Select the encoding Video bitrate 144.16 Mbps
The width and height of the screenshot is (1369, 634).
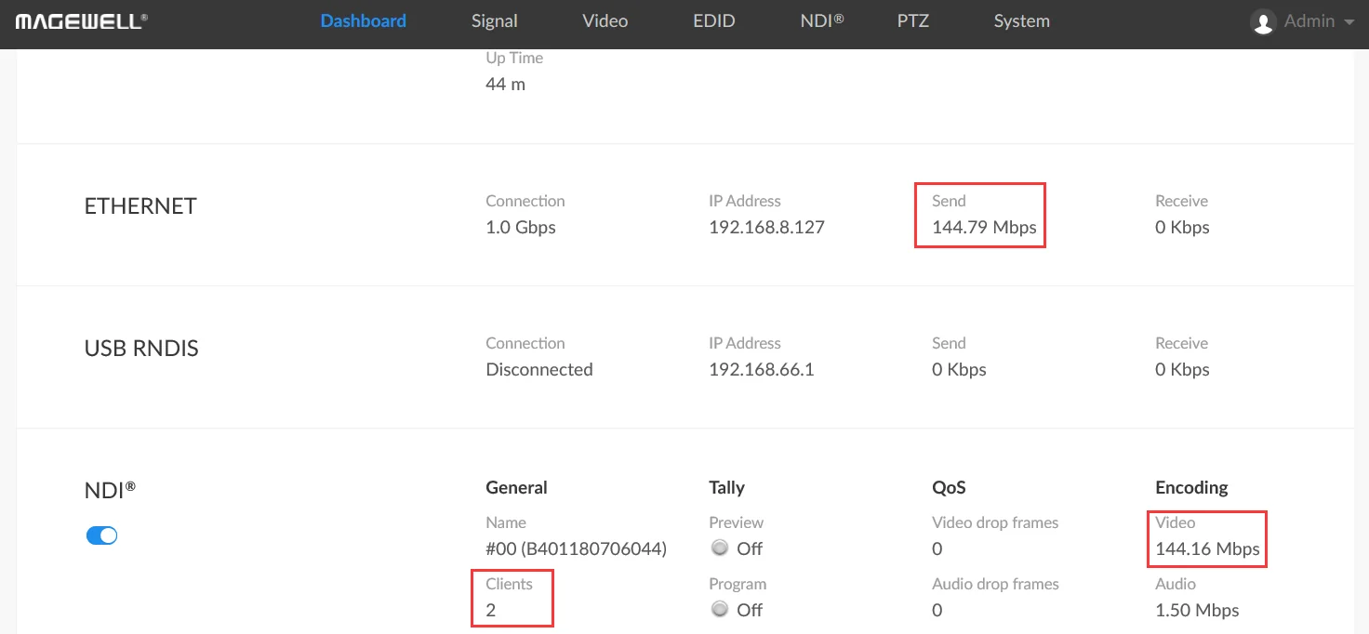coord(1207,549)
